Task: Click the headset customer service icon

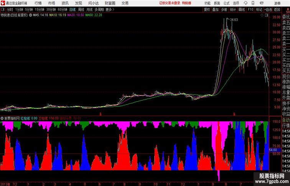Action: point(246,3)
